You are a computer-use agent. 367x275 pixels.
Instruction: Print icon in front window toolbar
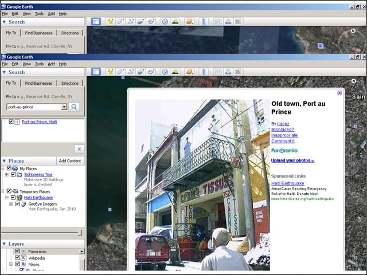coord(228,72)
